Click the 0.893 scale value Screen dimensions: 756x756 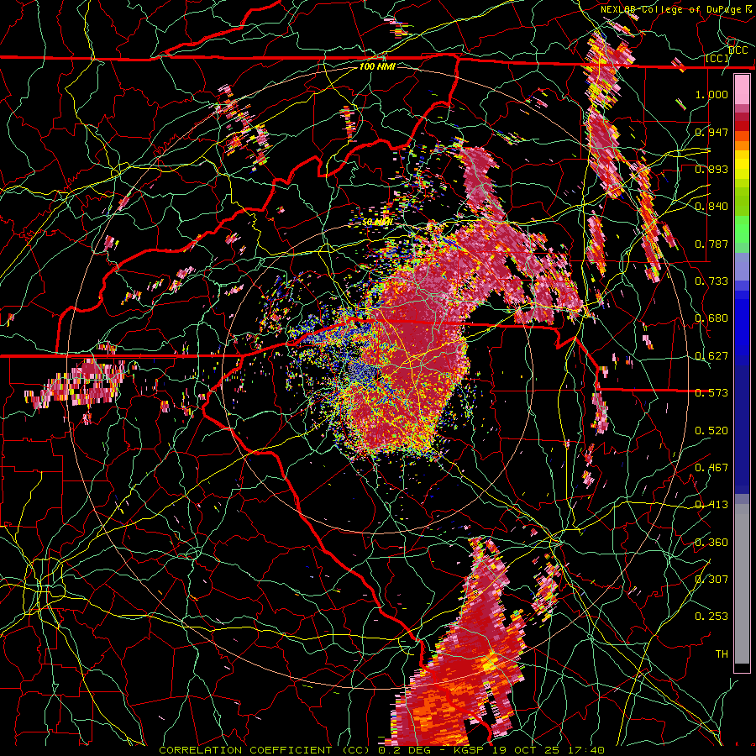(711, 169)
